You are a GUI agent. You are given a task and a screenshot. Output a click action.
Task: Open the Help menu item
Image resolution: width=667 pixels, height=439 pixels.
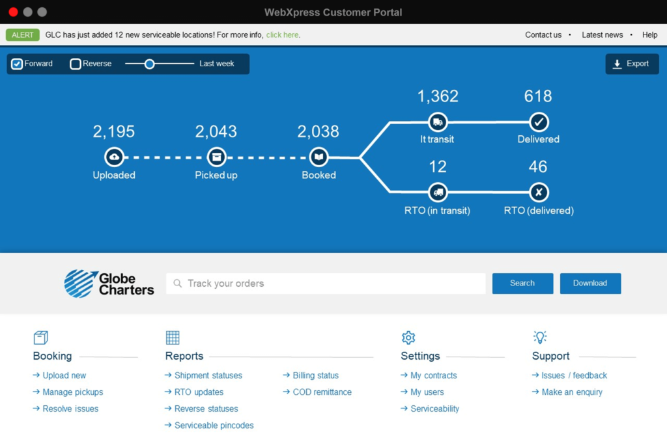point(649,35)
